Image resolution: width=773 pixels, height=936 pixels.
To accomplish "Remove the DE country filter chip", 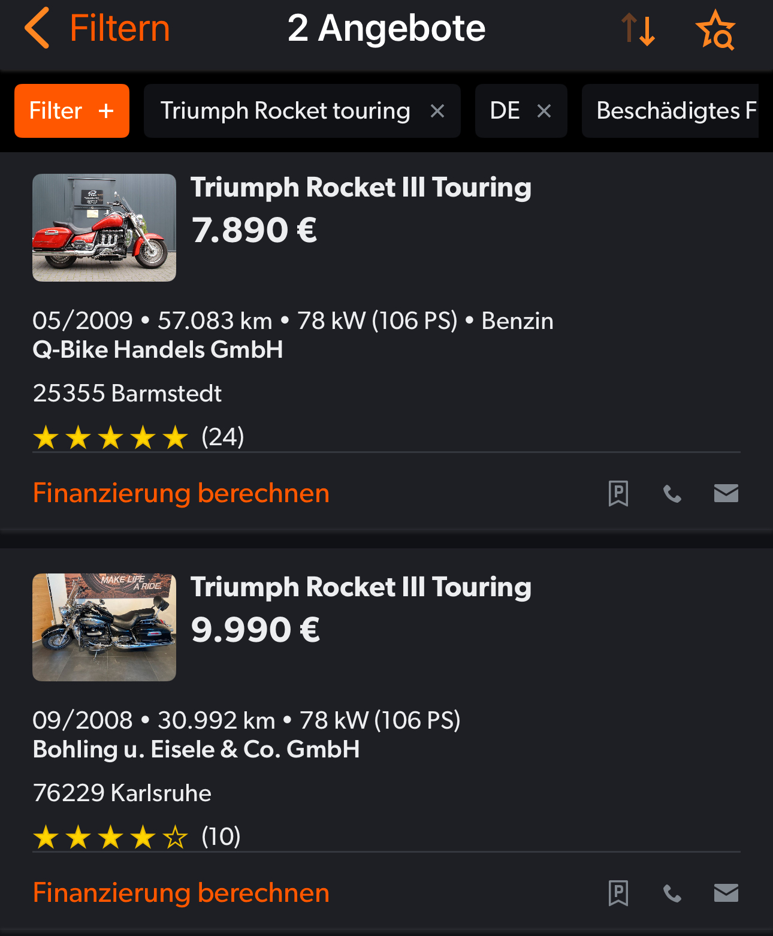I will [544, 111].
